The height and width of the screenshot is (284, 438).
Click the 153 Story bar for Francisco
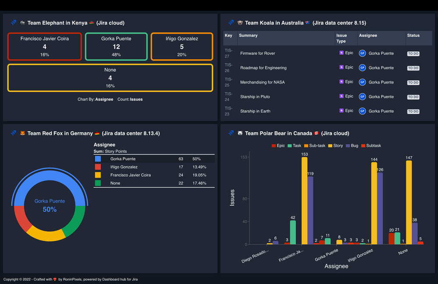click(304, 201)
